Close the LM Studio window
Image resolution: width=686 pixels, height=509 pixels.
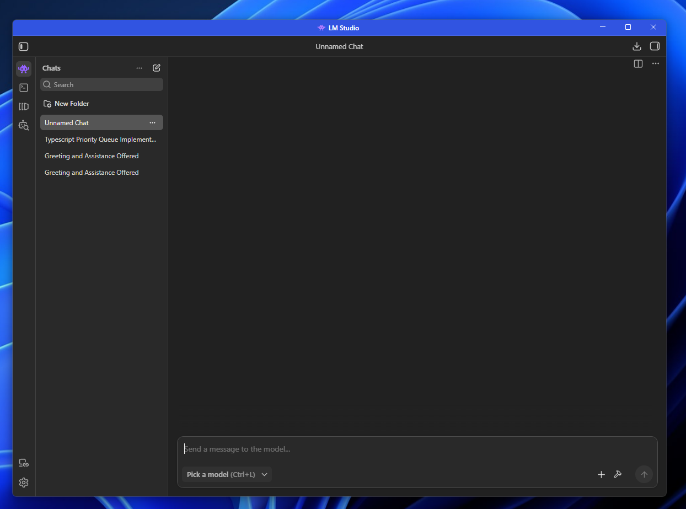click(653, 27)
